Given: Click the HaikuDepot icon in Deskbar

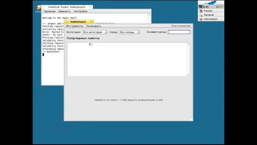Looking at the screenshot, I should pyautogui.click(x=201, y=19).
